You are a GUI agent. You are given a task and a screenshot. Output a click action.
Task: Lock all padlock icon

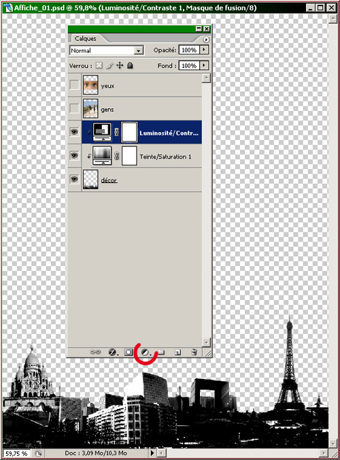click(x=130, y=65)
